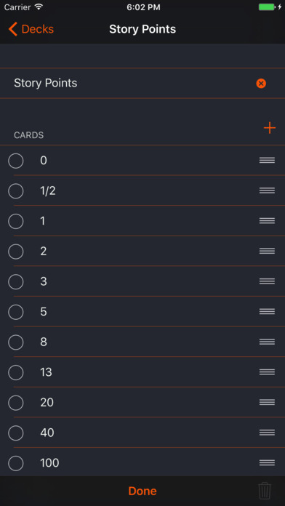
Task: Open the card row labeled 1
Action: click(x=142, y=221)
